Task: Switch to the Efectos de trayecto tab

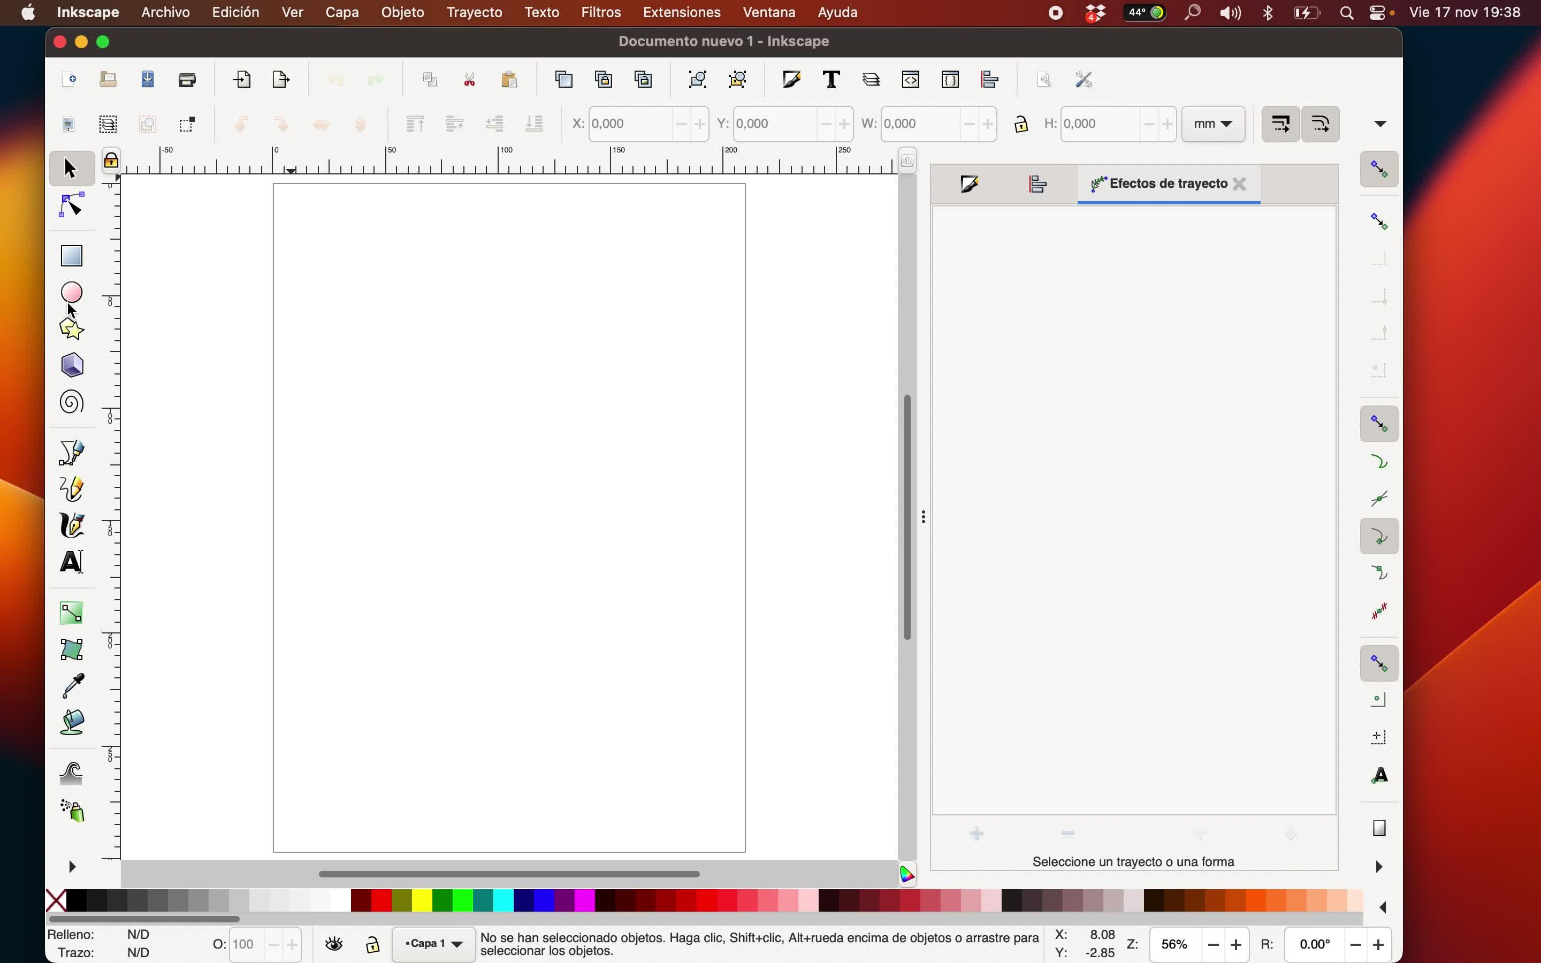Action: point(1167,184)
